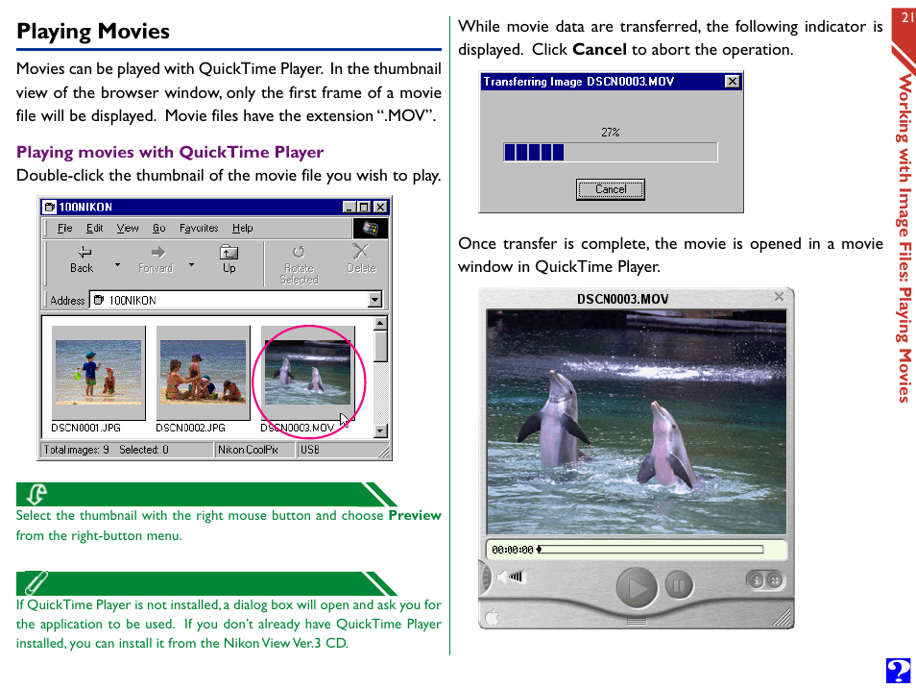Open the Favorites menu

coord(199,228)
